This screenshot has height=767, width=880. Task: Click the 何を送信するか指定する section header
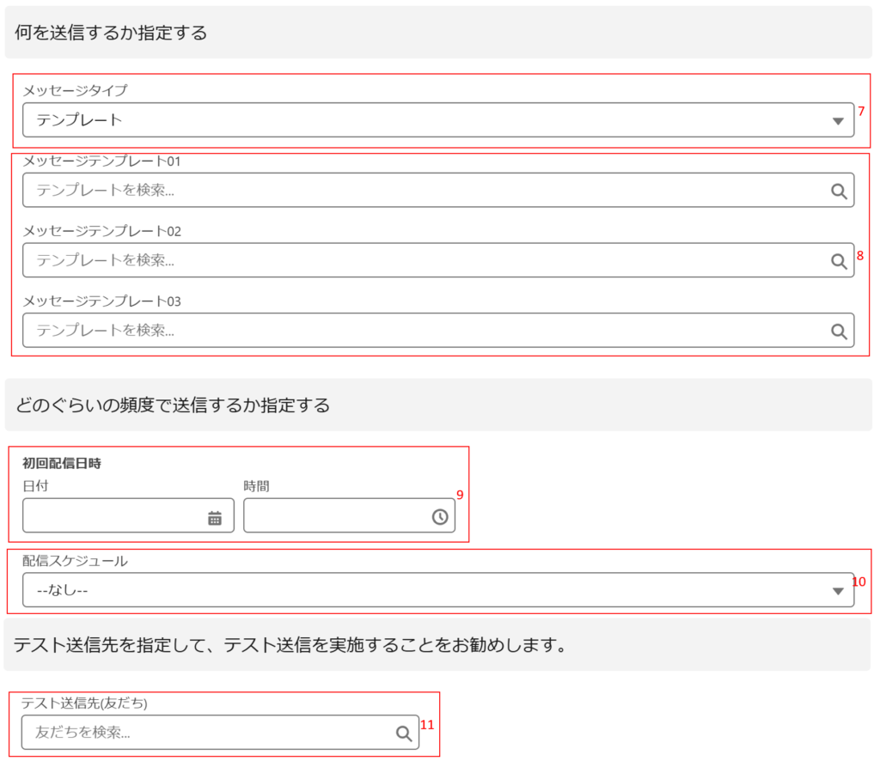click(x=112, y=33)
